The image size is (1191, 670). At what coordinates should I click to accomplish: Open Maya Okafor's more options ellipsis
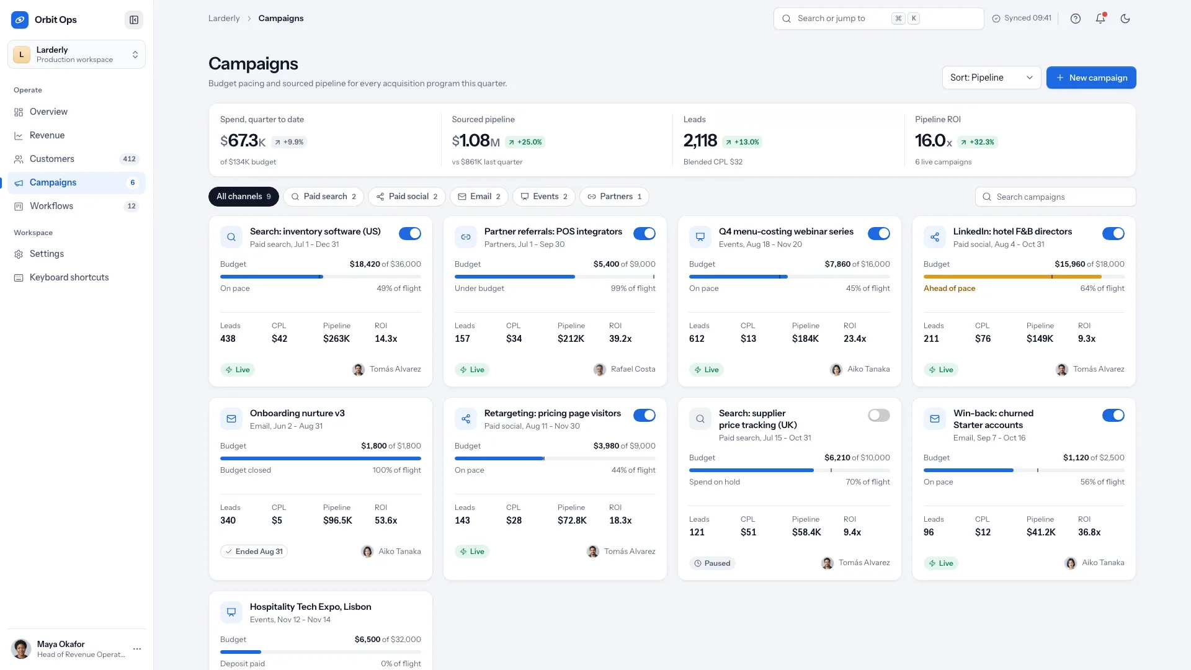(x=137, y=649)
